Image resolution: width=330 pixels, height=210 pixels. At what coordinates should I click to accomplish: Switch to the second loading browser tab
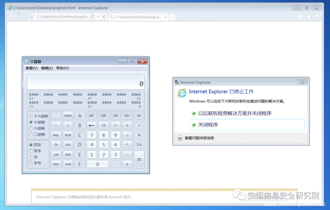pyautogui.click(x=139, y=17)
